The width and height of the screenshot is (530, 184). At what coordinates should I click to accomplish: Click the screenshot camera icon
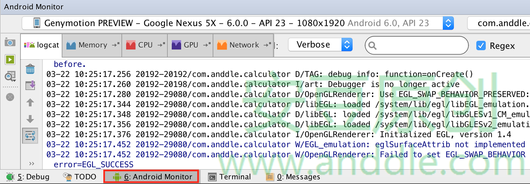pyautogui.click(x=10, y=42)
